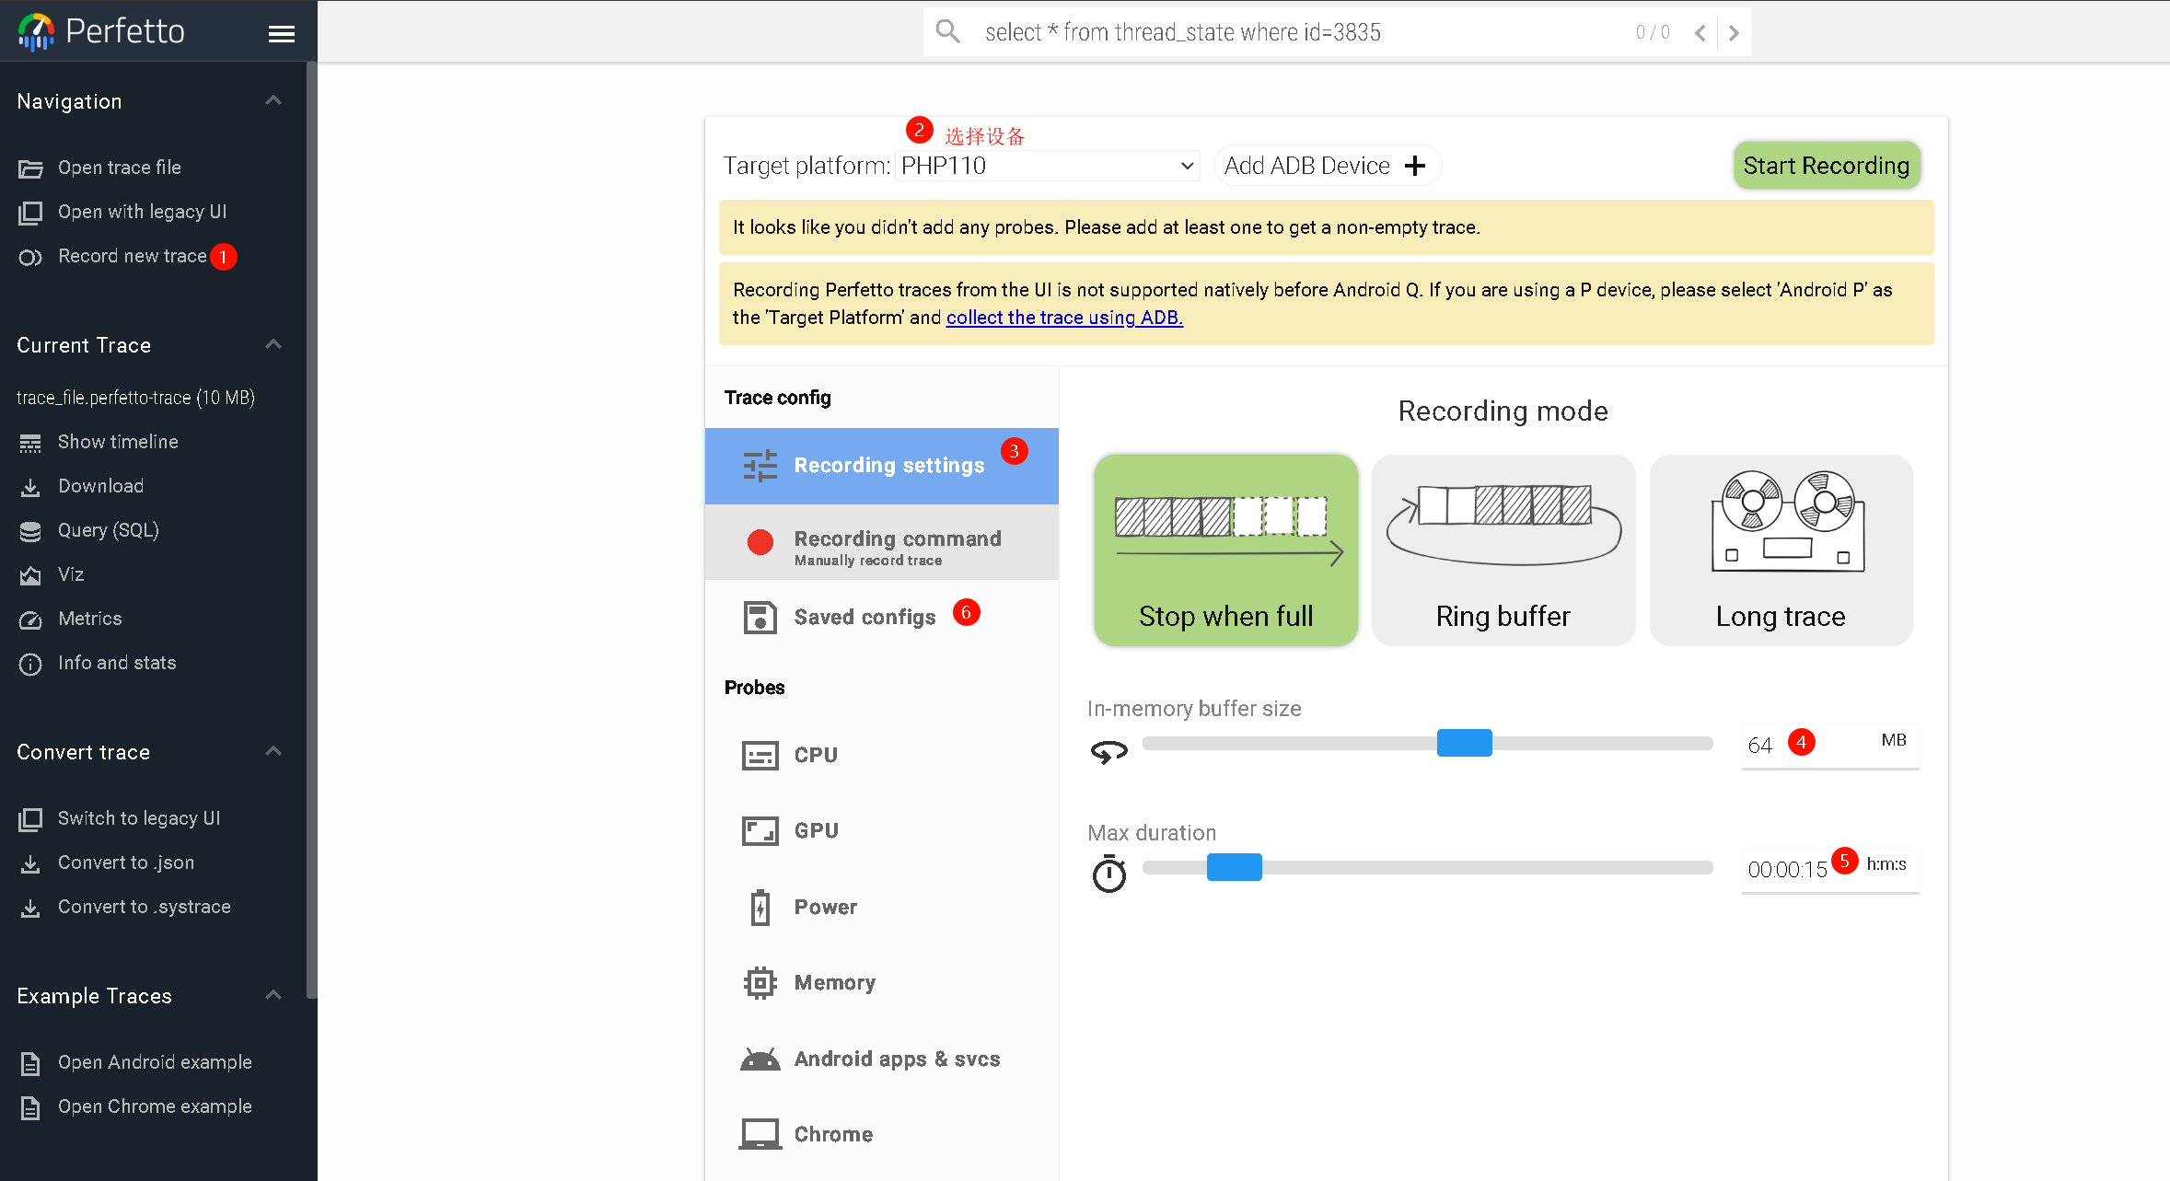Screen dimensions: 2170x1181
Task: Collapse the Navigation sidebar section
Action: (273, 101)
